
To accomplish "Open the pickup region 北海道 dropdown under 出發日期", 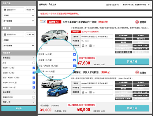I will (19, 15).
